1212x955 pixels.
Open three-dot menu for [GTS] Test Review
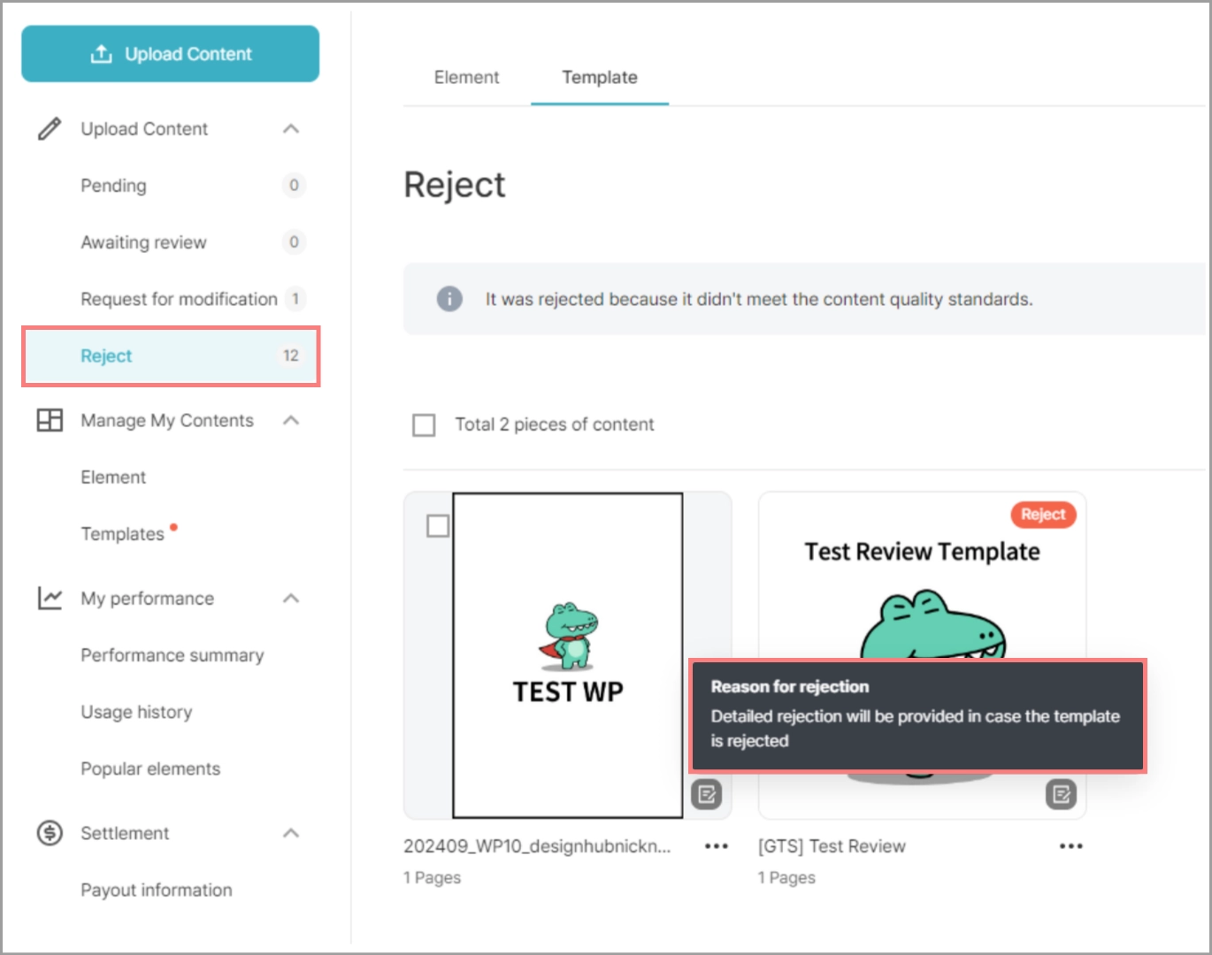[x=1070, y=846]
